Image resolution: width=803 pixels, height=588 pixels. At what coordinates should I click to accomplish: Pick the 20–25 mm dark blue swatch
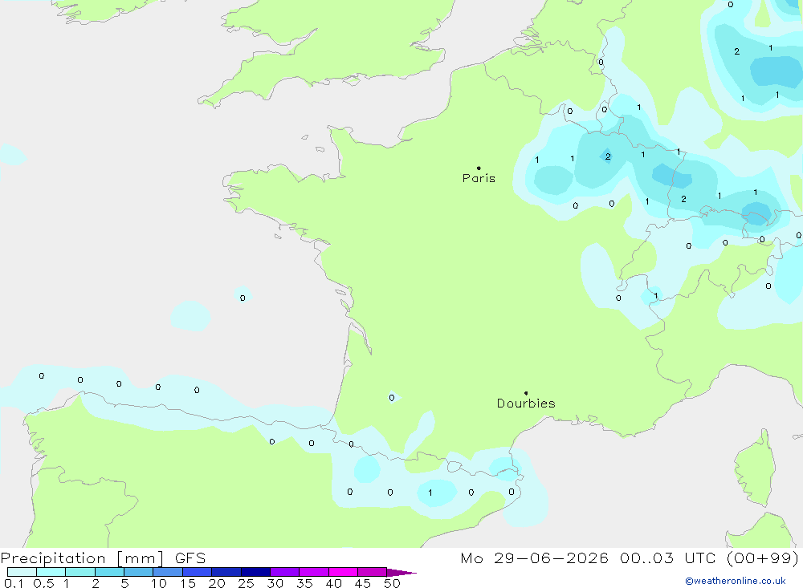click(226, 572)
